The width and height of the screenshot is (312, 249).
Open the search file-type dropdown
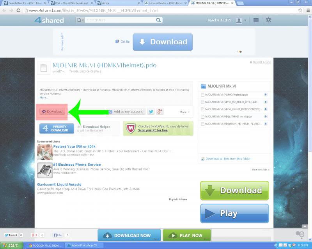pyautogui.click(x=80, y=20)
